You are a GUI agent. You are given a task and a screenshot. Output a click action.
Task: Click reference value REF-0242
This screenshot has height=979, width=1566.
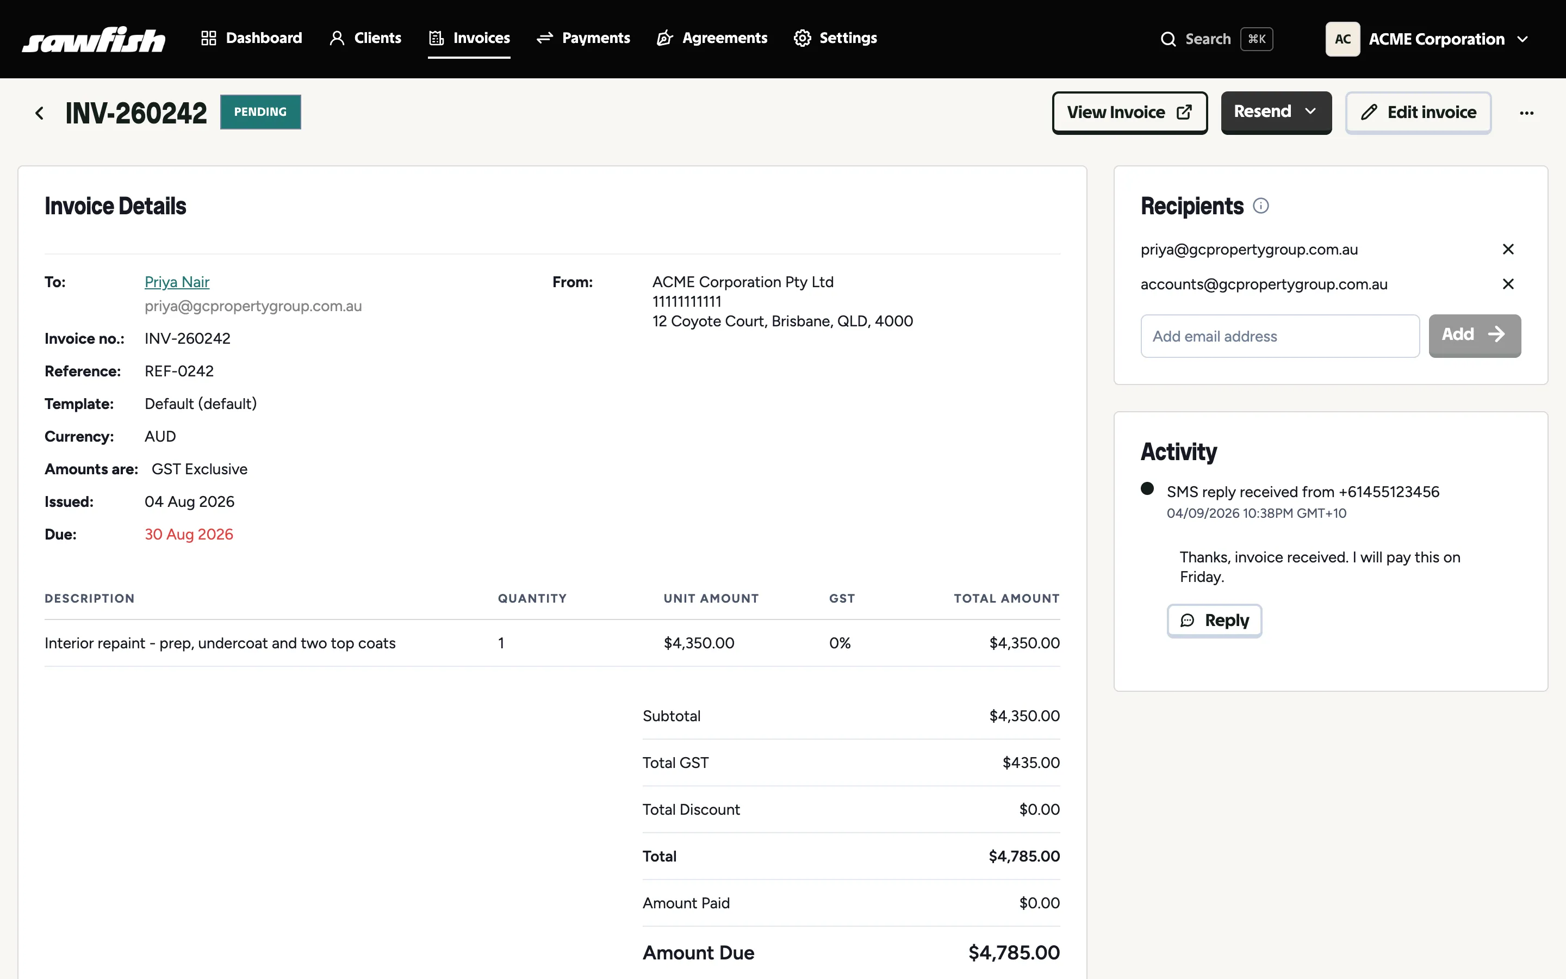coord(179,371)
